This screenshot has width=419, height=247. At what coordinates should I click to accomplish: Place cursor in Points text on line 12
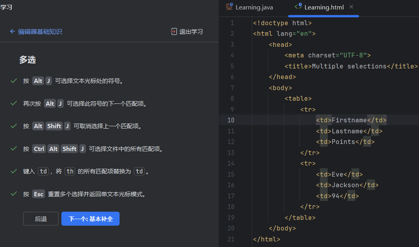coord(343,142)
